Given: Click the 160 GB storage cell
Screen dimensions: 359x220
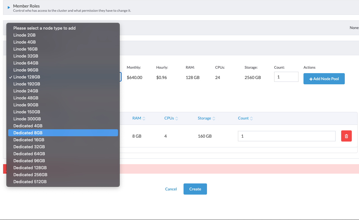Looking at the screenshot, I should click(x=205, y=136).
